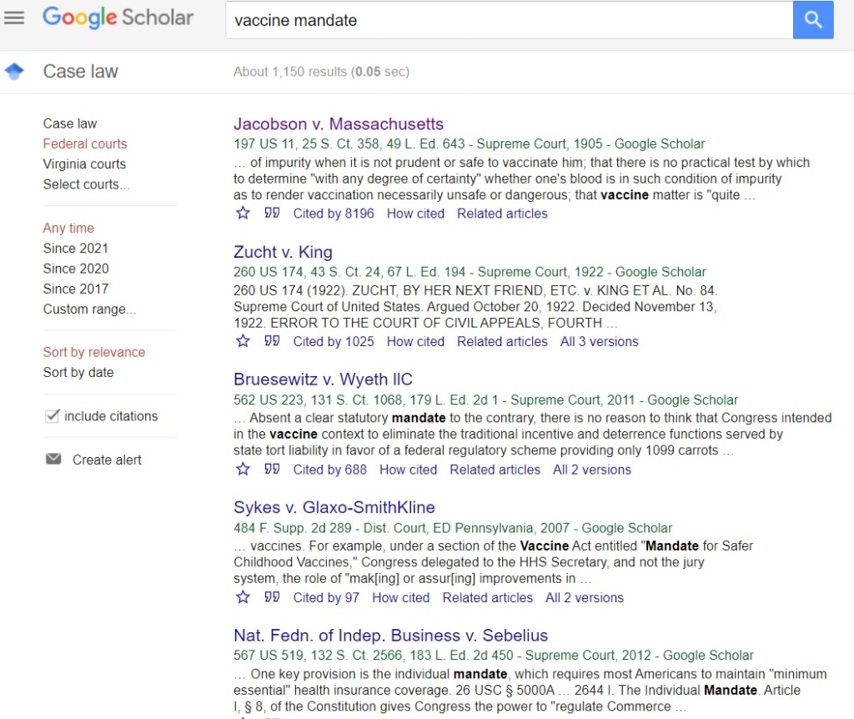
Task: Toggle the include citations checkbox
Action: coord(53,416)
